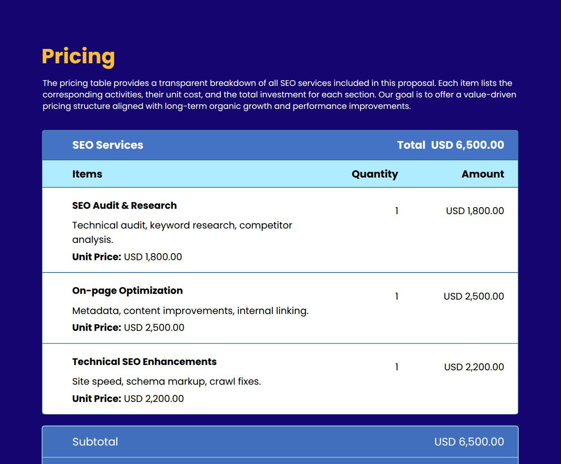The image size is (561, 464).
Task: Select the Unit Price USD 1,800.00 label
Action: point(126,256)
